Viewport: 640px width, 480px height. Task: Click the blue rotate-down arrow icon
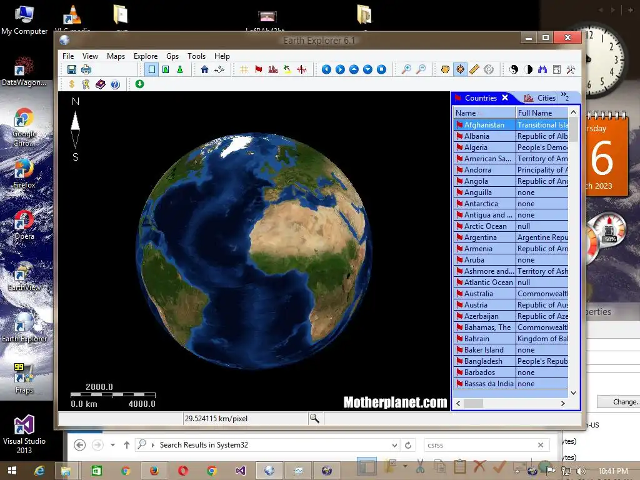367,69
